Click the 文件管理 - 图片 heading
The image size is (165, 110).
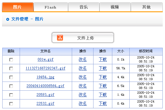(27, 19)
